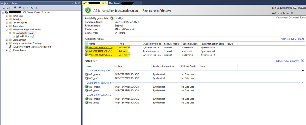Click the Filter funnel icon

click(28, 8)
